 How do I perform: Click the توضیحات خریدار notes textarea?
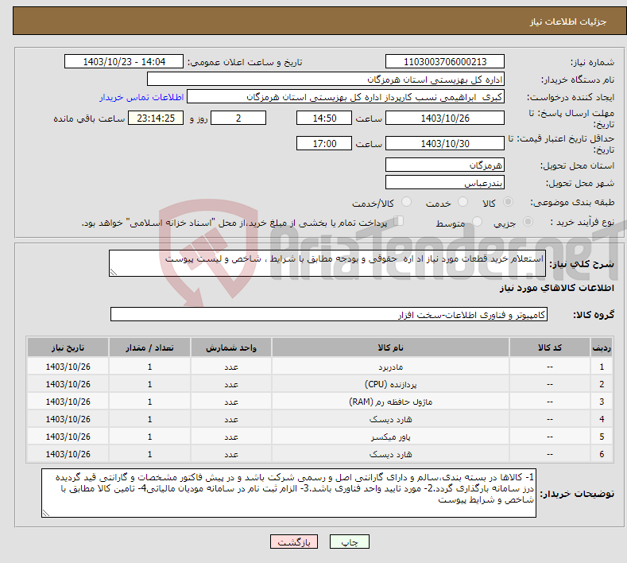[288, 493]
